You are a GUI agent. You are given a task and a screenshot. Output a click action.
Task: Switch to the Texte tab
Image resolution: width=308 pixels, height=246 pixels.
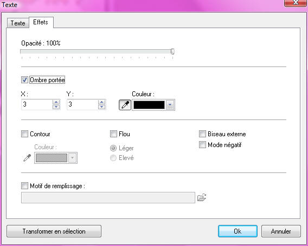18,23
